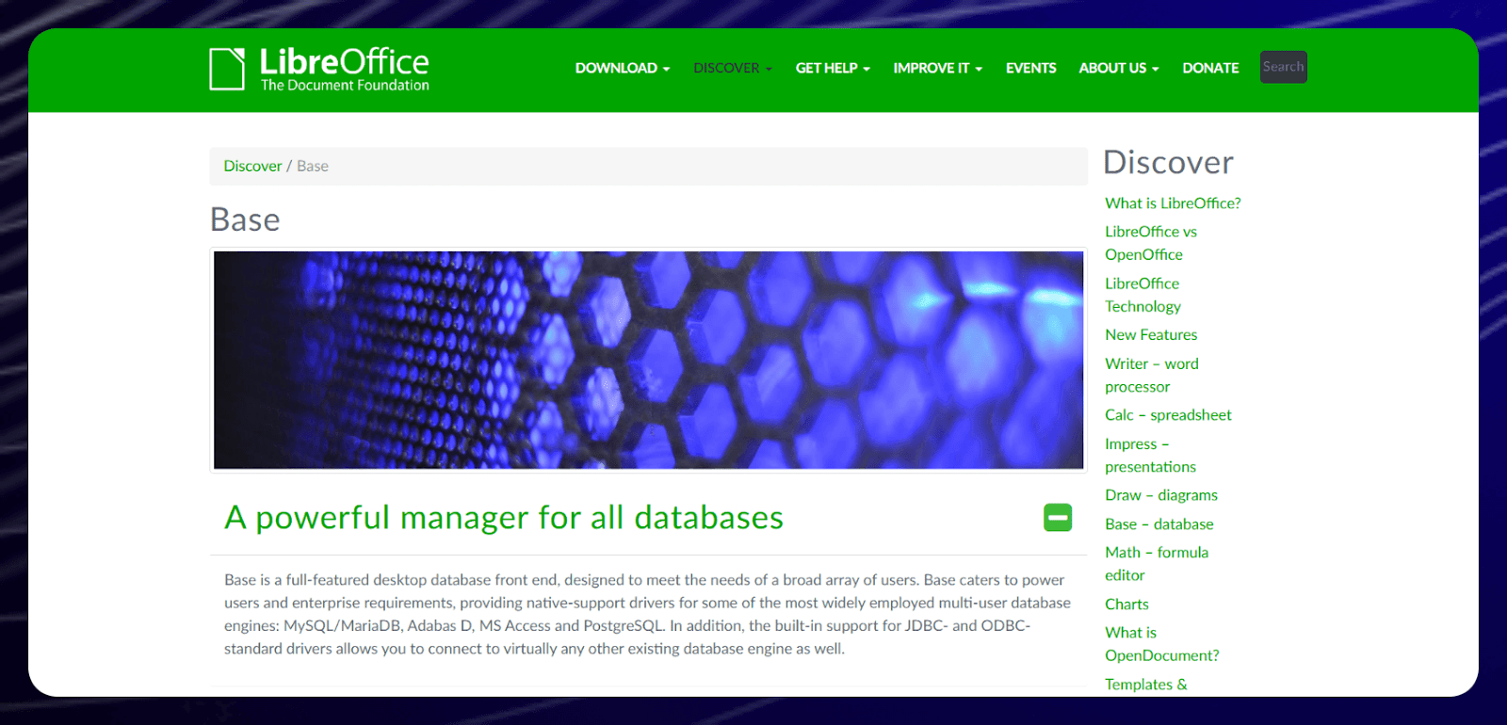The image size is (1507, 725).
Task: Open 'LibreOffice vs OpenOffice' sidebar link
Action: 1151,243
